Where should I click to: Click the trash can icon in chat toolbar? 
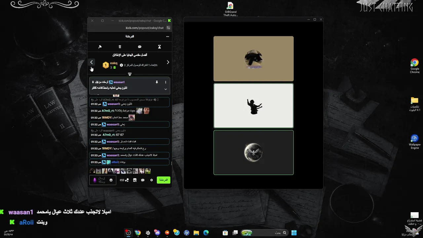[x=120, y=47]
